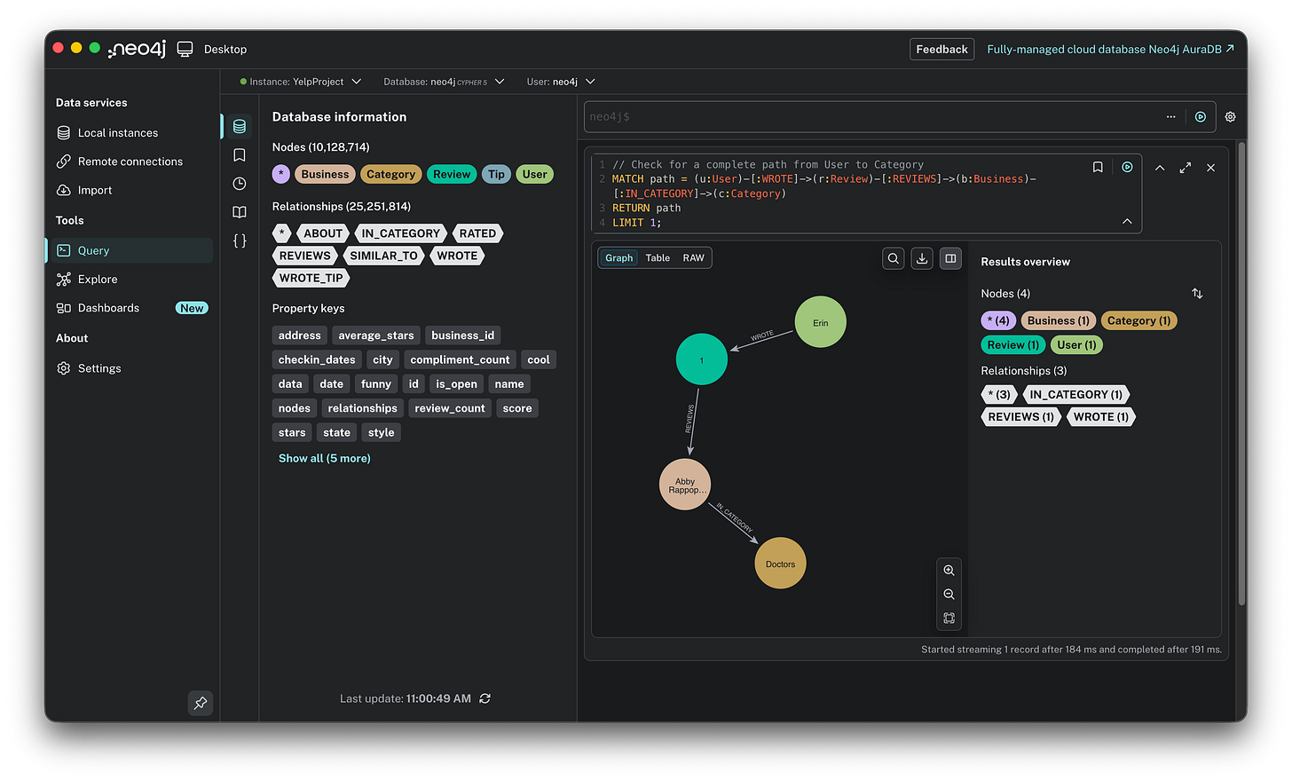Viewport: 1292px width, 781px height.
Task: Open the Explore tool
Action: click(98, 280)
